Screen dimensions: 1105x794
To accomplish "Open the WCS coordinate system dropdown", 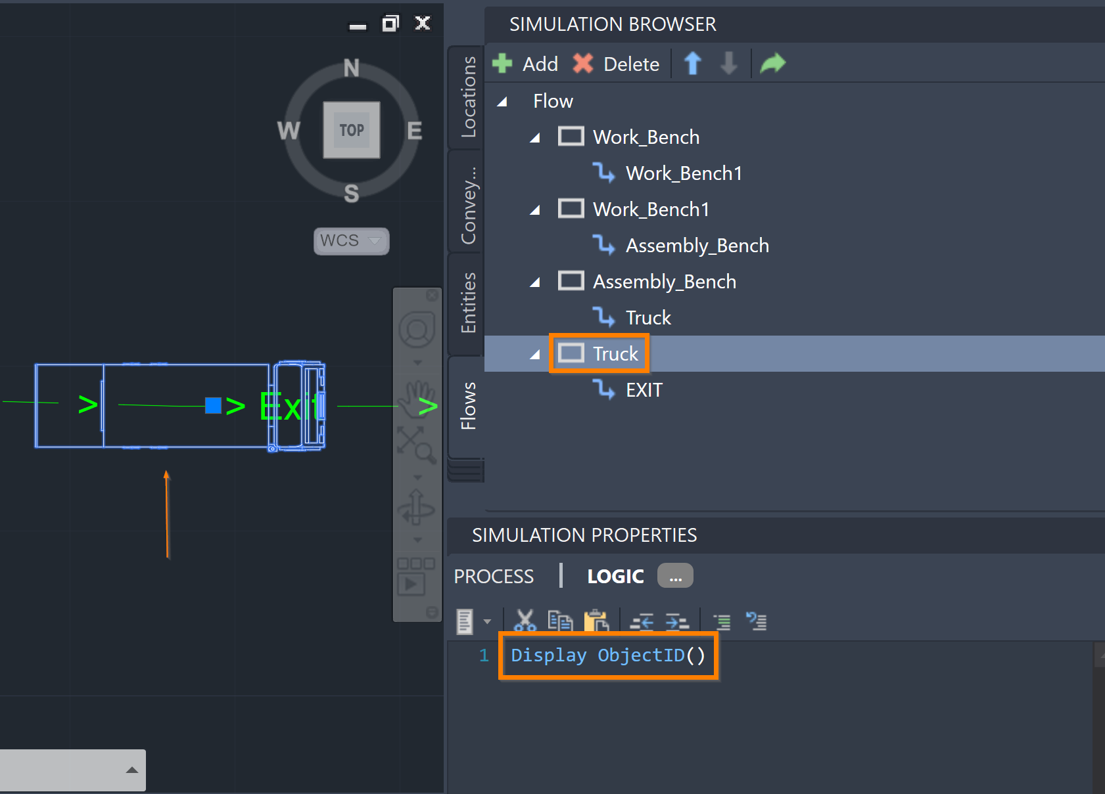I will click(x=352, y=241).
